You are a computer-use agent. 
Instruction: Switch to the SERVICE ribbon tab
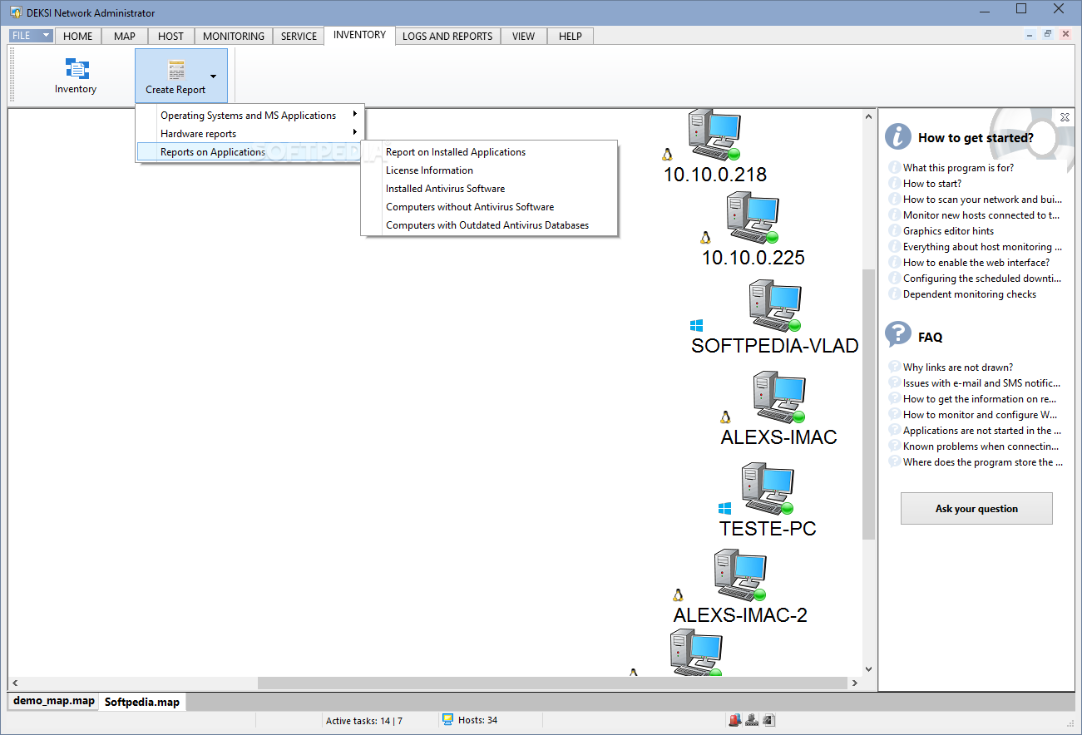299,37
